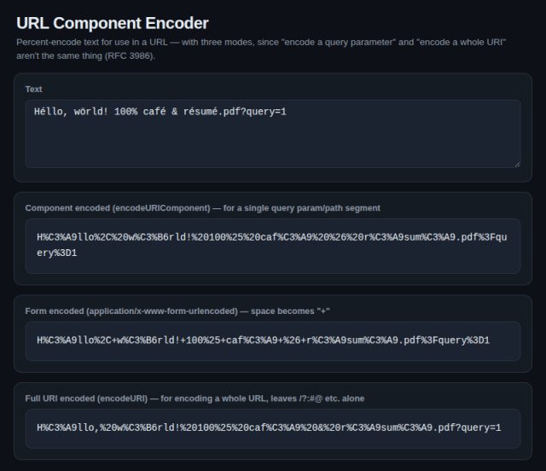Select the Component encoded output box

coord(273,246)
